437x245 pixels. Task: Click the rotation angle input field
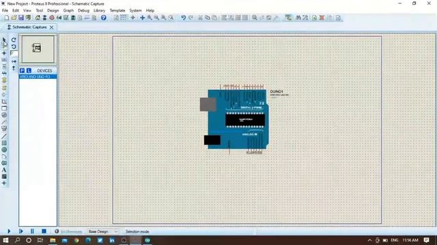[x=14, y=54]
